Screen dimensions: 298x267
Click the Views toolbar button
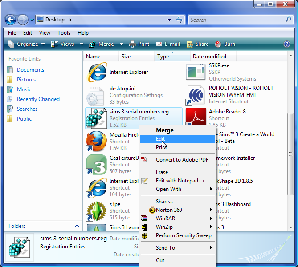(x=63, y=44)
